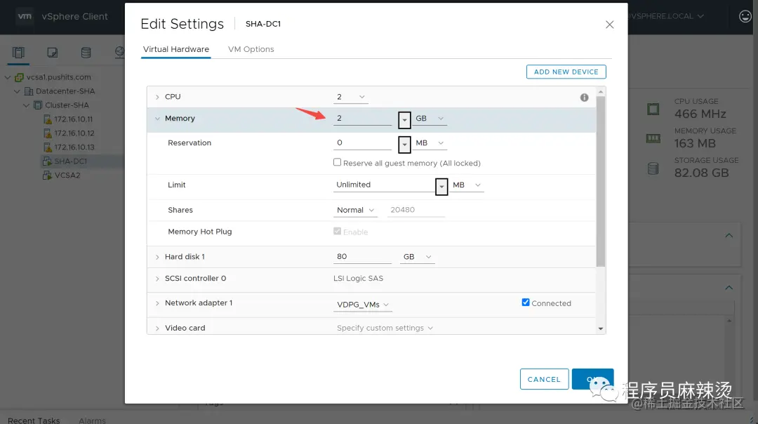Open the Storage view icon
This screenshot has width=758, height=424.
86,53
